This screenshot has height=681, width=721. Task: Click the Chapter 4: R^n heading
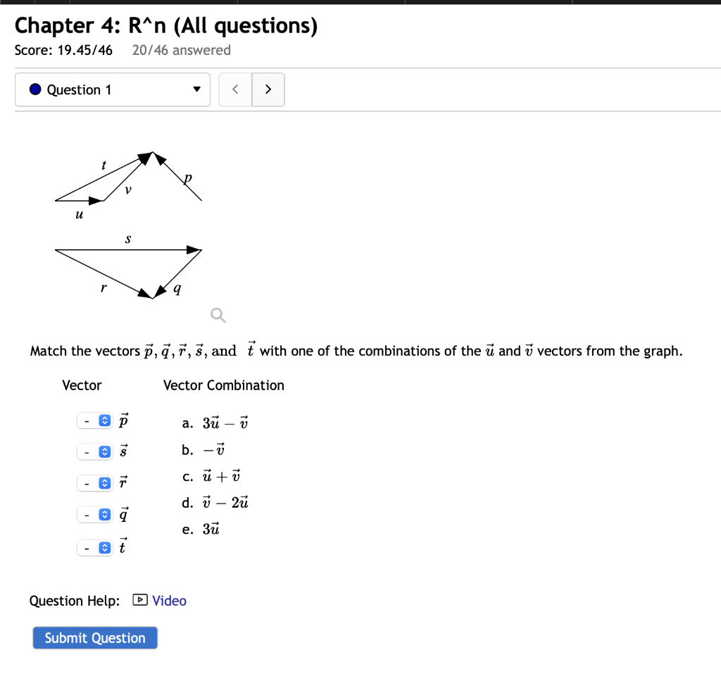click(x=166, y=25)
